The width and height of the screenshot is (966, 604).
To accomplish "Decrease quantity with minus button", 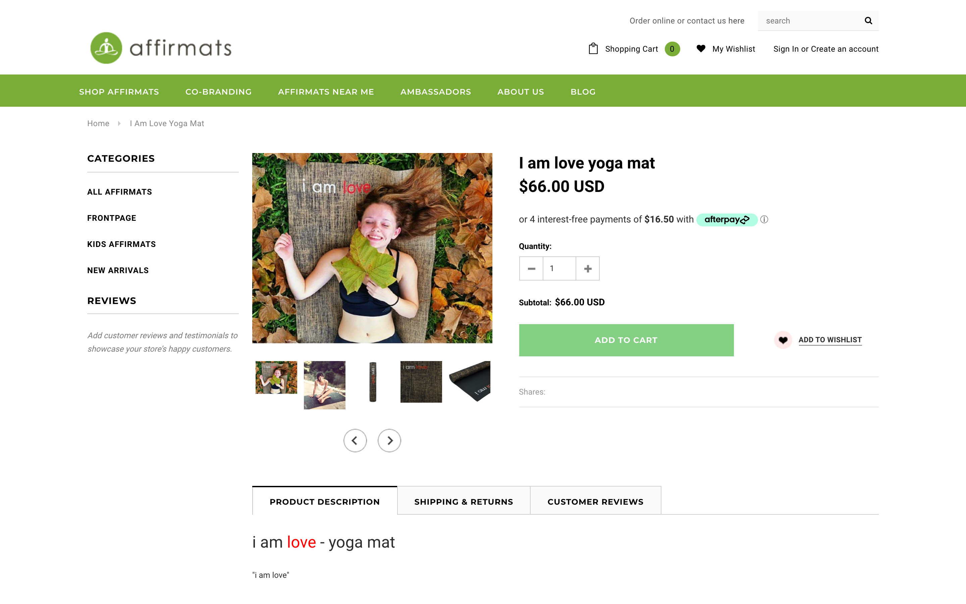I will tap(531, 268).
